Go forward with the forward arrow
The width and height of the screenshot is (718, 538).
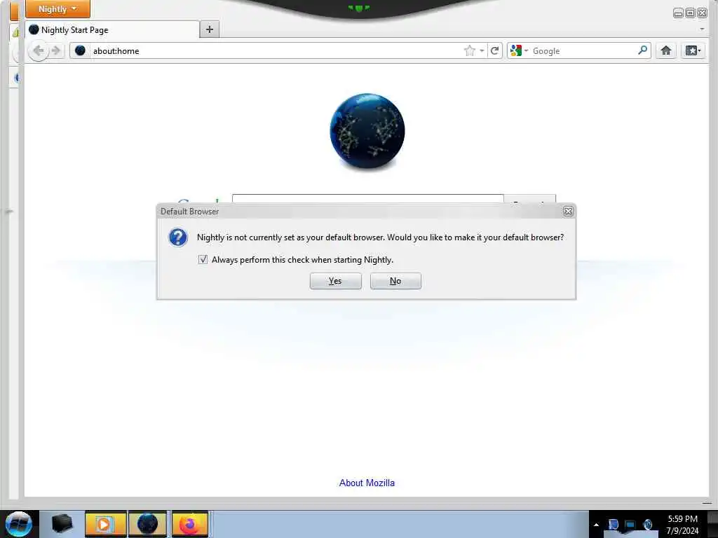click(x=56, y=50)
